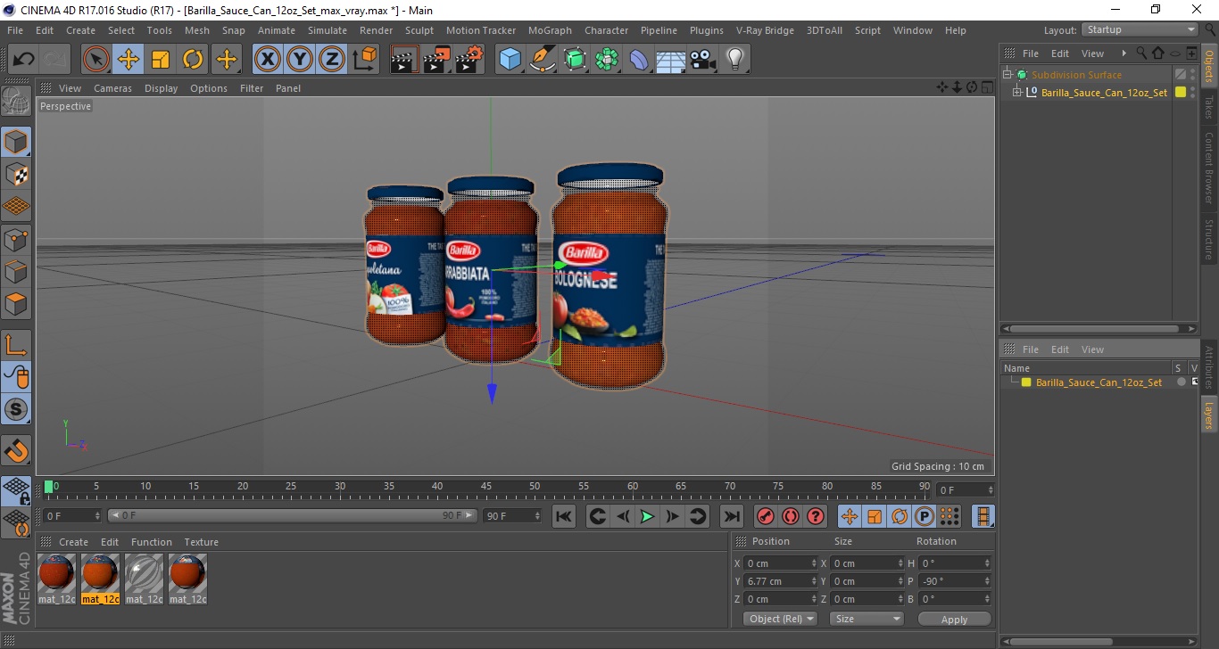
Task: Click Render View clapperboard icon
Action: [x=404, y=60]
